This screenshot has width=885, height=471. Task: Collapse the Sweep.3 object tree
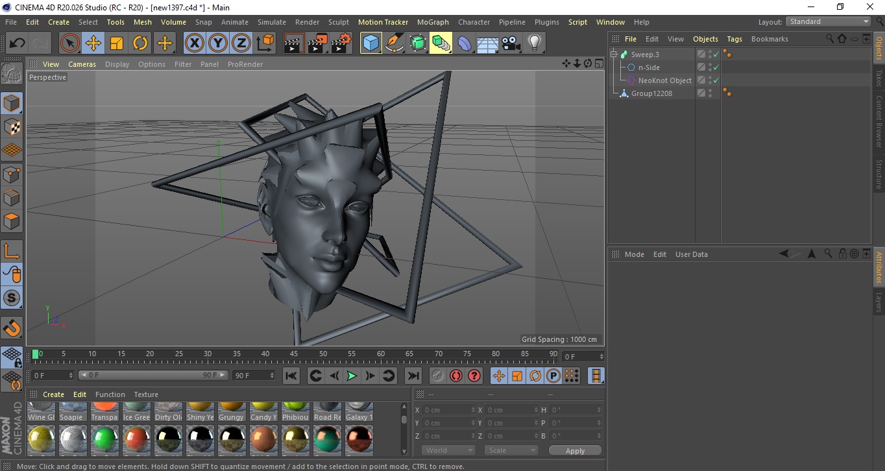click(x=614, y=54)
